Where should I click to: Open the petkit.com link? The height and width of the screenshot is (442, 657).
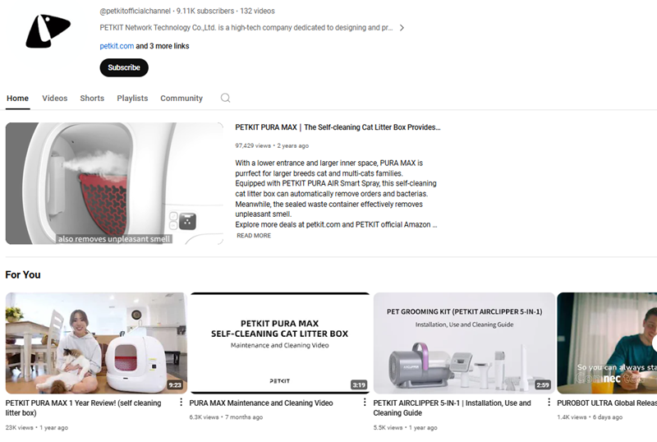point(117,46)
